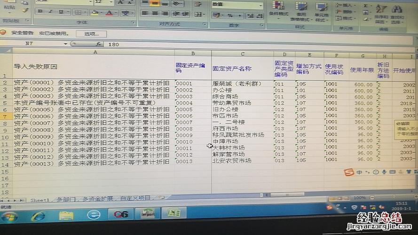Click Increase Indent button

click(x=185, y=14)
